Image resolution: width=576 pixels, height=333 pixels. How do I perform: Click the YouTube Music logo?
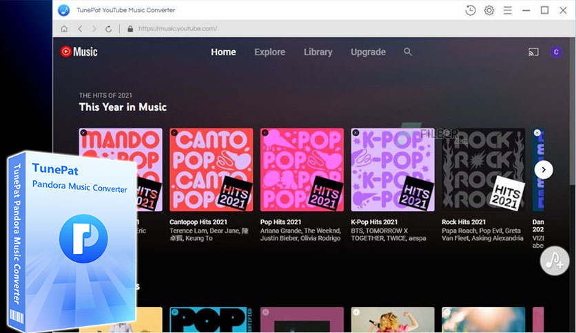(79, 52)
